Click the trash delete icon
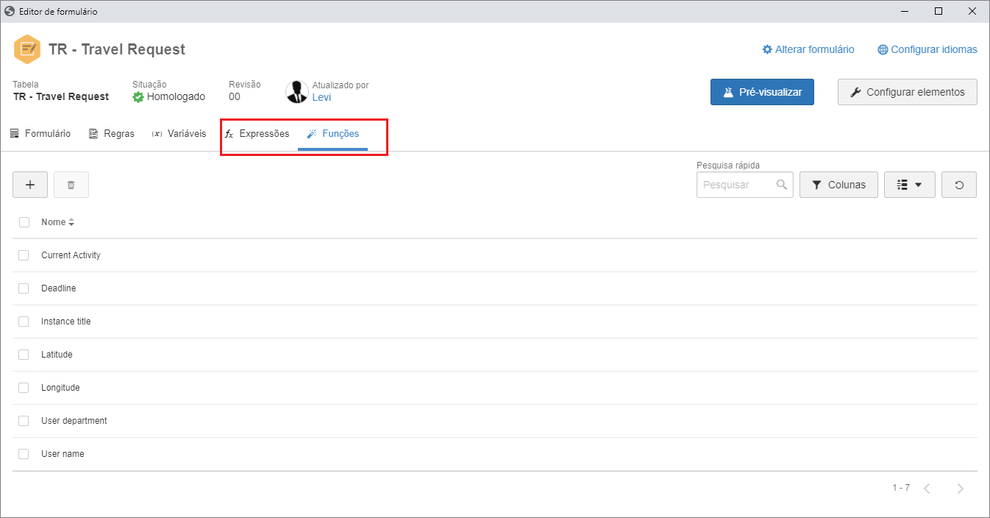The height and width of the screenshot is (518, 990). pos(71,185)
